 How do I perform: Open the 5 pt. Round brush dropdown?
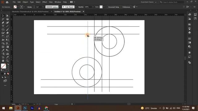[x=76, y=7]
